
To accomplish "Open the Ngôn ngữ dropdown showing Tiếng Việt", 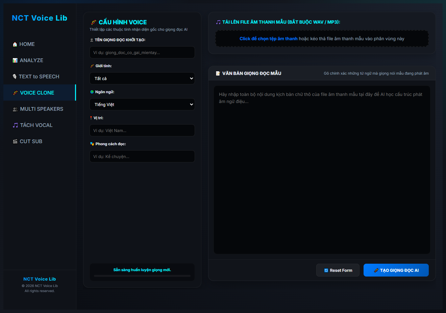I will [x=142, y=104].
